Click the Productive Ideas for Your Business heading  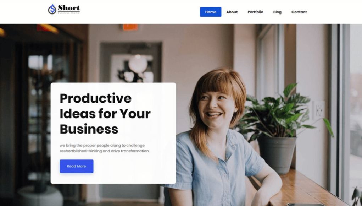point(105,114)
